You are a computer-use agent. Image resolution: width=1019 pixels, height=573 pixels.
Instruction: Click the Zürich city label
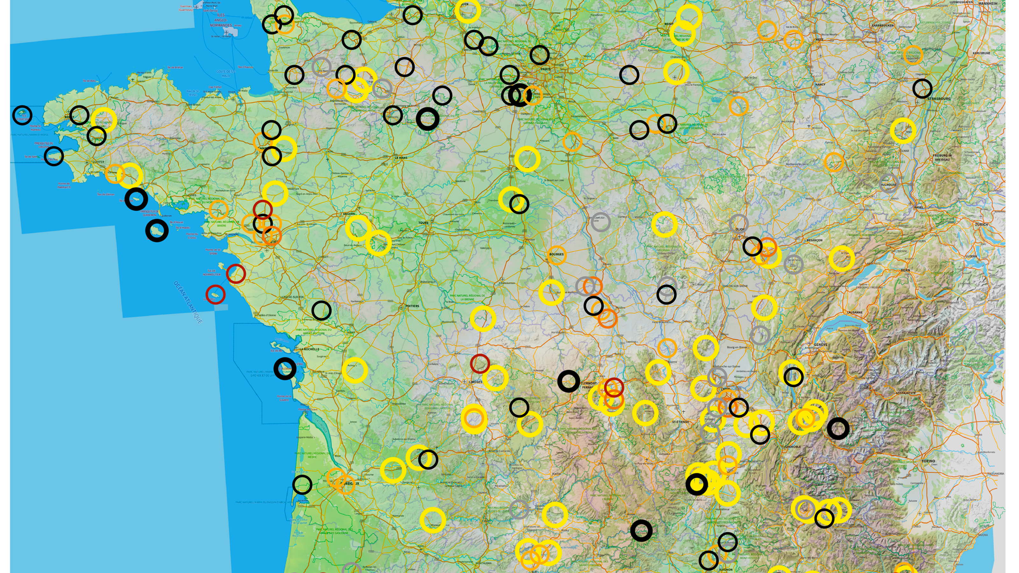click(x=981, y=225)
